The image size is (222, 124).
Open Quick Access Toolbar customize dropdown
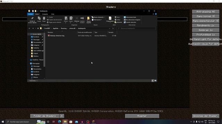pyautogui.click(x=38, y=11)
